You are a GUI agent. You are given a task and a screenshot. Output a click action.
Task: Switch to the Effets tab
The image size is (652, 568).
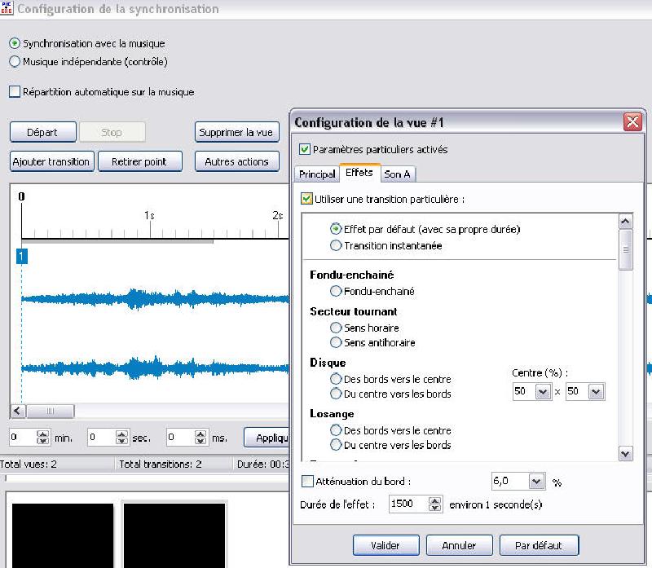359,173
